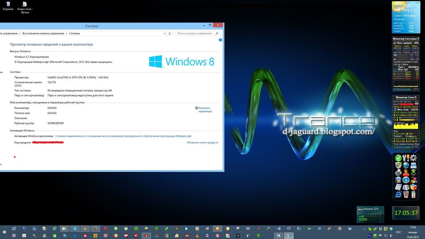Click the 'Windows 8.1 Корпоративная' edition text
This screenshot has width=425, height=239.
point(31,57)
